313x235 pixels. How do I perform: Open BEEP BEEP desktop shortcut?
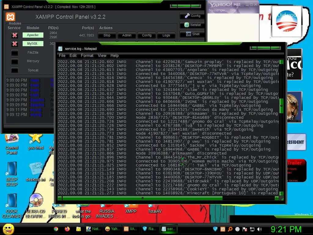click(12, 174)
